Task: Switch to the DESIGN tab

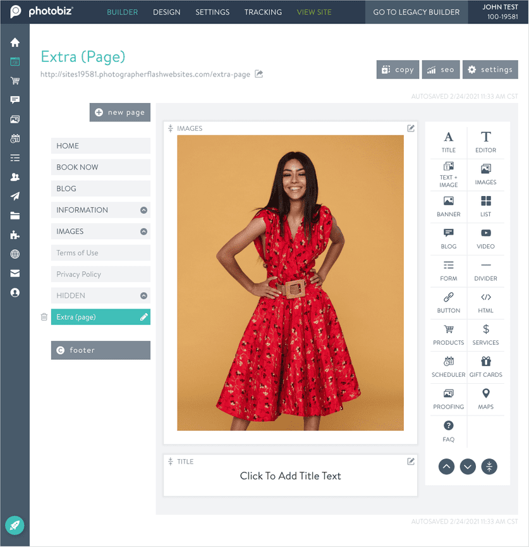Action: coord(167,12)
